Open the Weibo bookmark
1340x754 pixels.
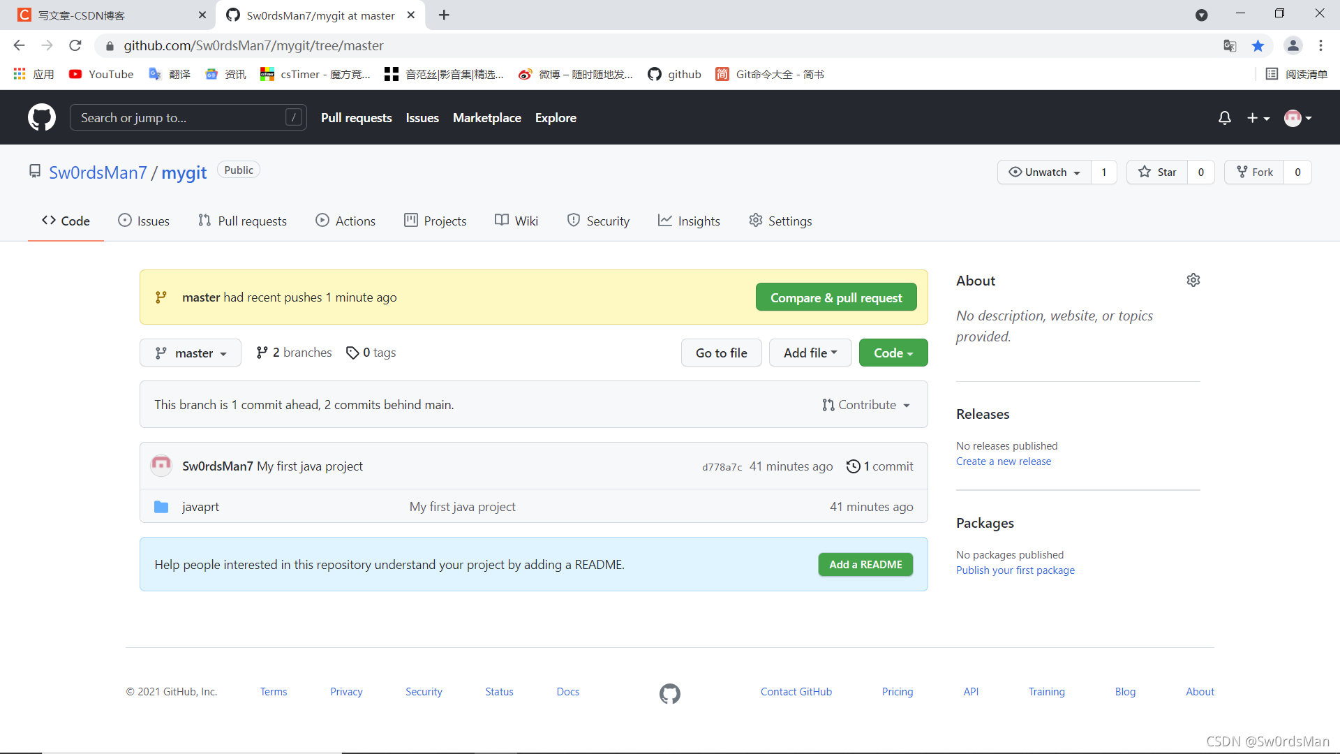(576, 74)
